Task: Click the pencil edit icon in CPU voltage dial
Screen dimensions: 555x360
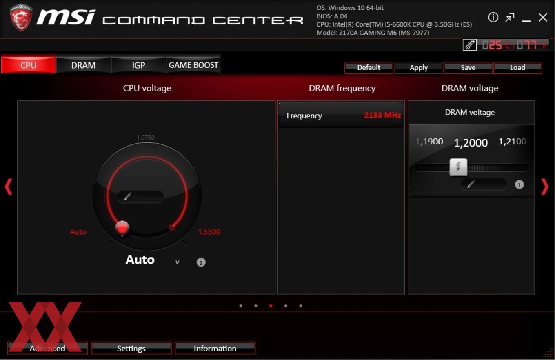Action: click(x=127, y=197)
